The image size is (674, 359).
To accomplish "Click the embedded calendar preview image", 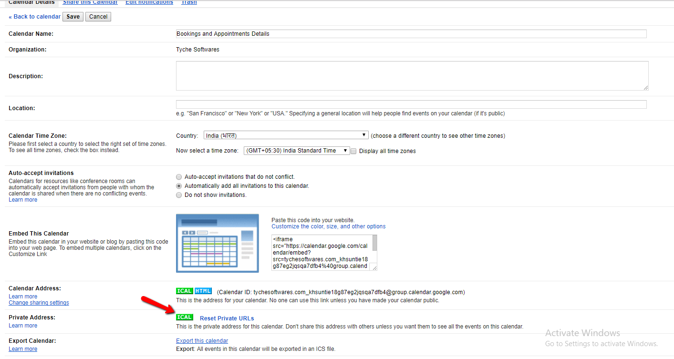I will (217, 243).
